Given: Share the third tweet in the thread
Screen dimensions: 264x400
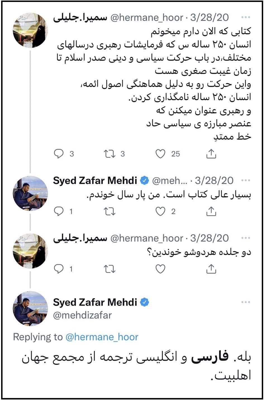Looking at the screenshot, I should click(x=211, y=269).
